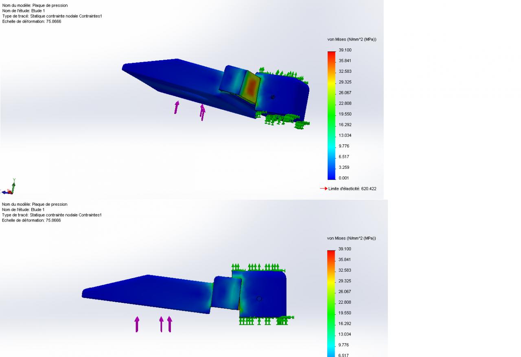Click lower plot's "Echelle de déformation: 75.8666" text
The image size is (521, 357).
tap(32, 220)
